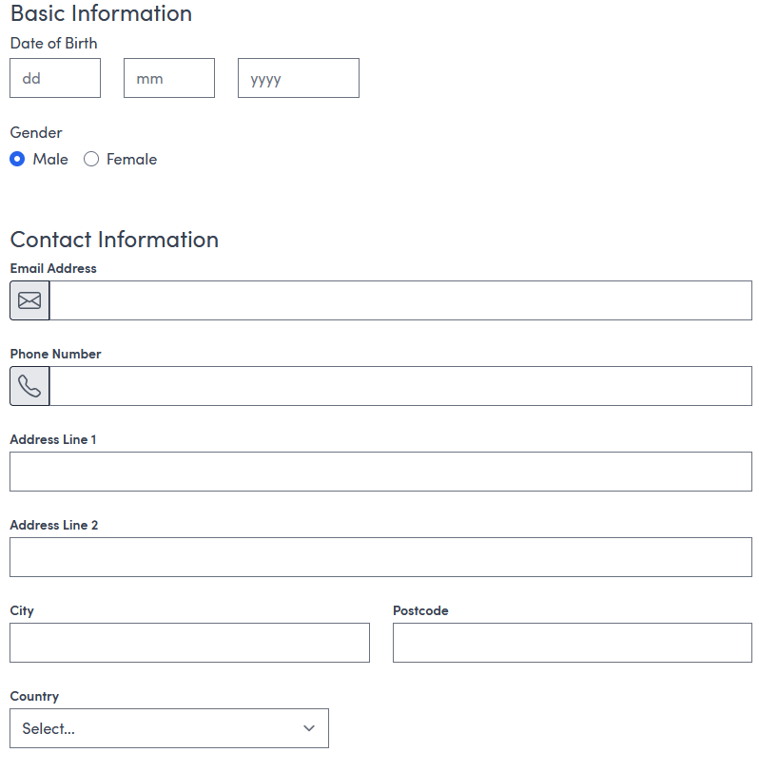Click the Phone Number label
Image resolution: width=759 pixels, height=772 pixels.
(56, 354)
